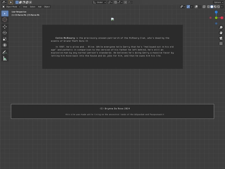Screen dimensions: 225x169
Task: Click the "(C) Brynna Da Rosa 2024" copyright line
Action: tap(115, 108)
